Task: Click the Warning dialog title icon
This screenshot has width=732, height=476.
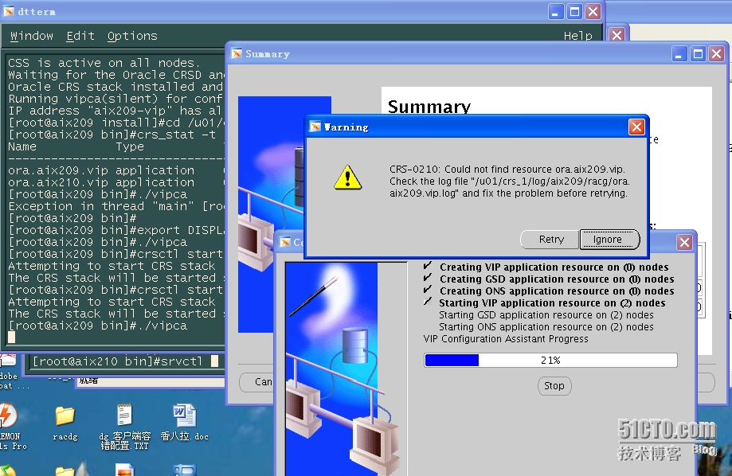Action: pyautogui.click(x=315, y=127)
